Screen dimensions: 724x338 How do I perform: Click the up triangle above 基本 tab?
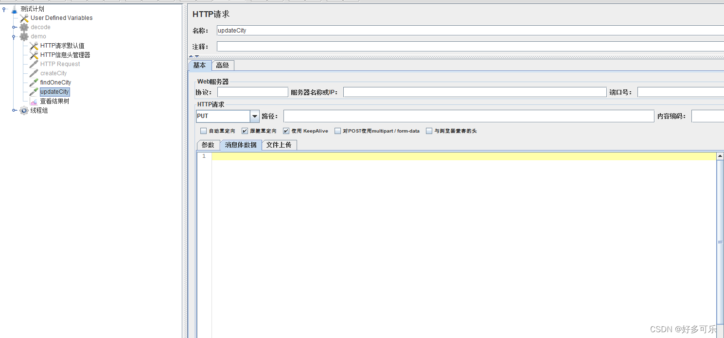click(x=191, y=56)
